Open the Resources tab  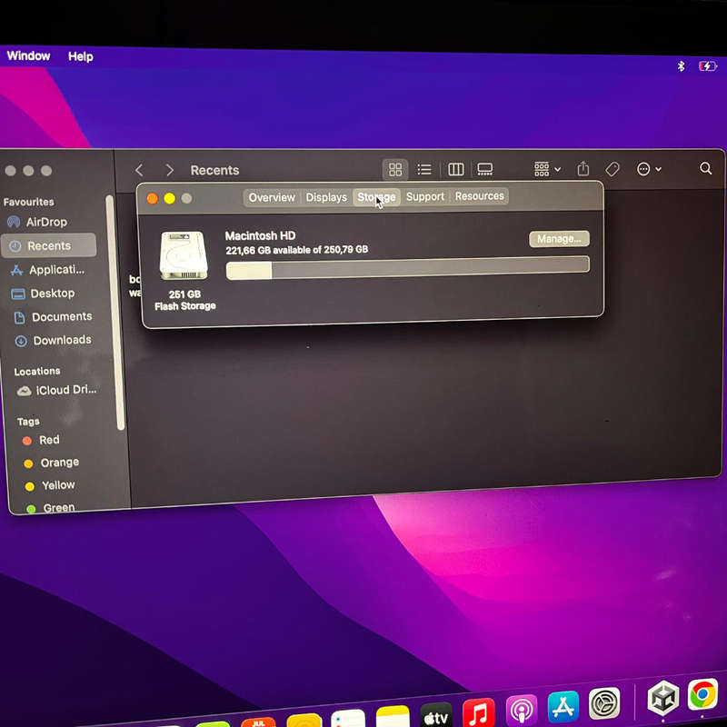click(480, 196)
